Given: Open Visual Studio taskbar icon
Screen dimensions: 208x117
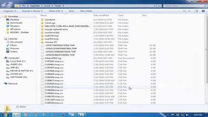Looking at the screenshot, I should point(54,115).
